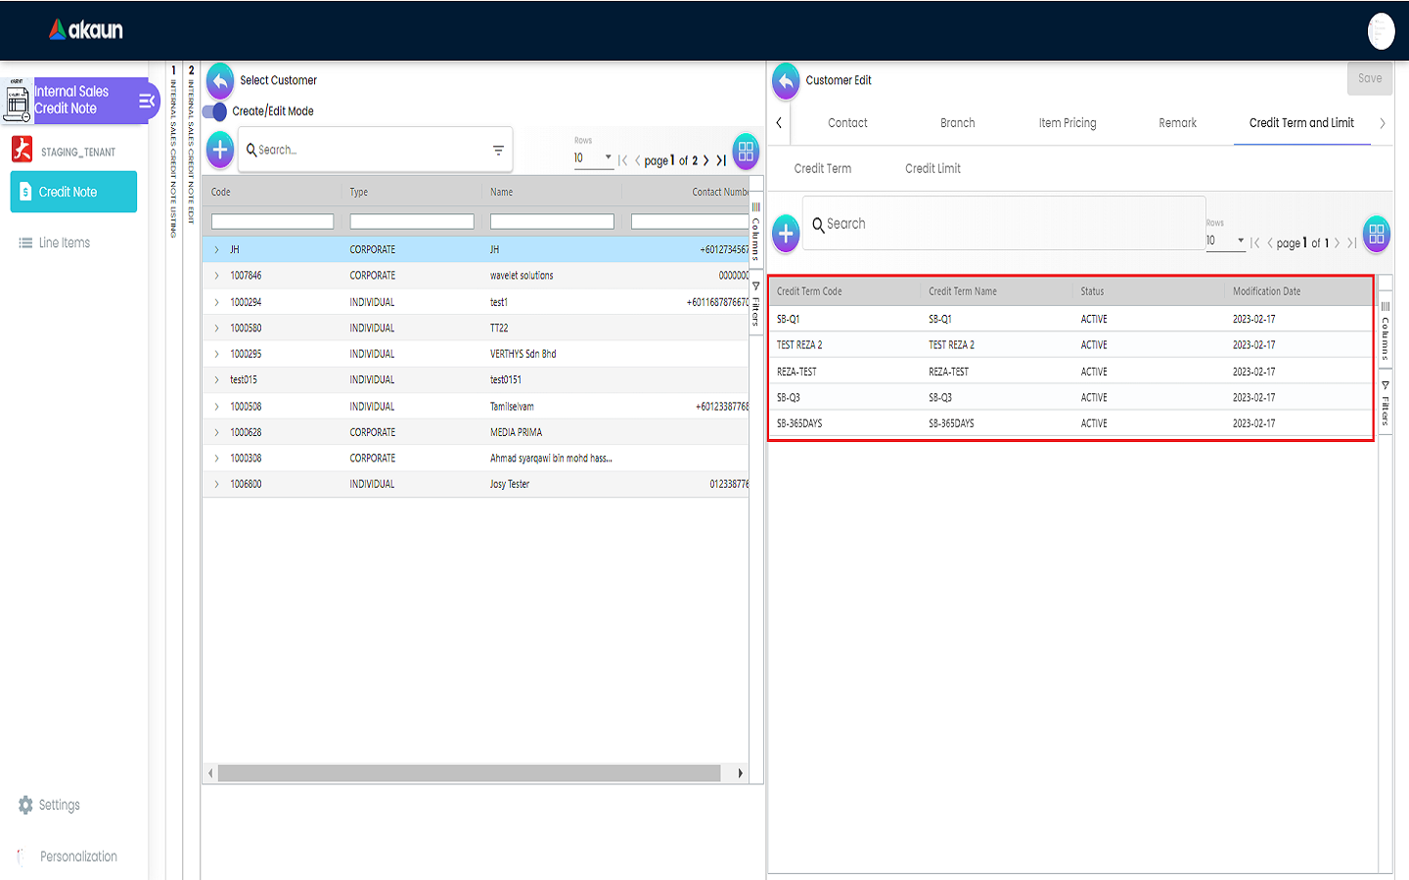The image size is (1409, 880).
Task: Open the user profile avatar
Action: [x=1381, y=31]
